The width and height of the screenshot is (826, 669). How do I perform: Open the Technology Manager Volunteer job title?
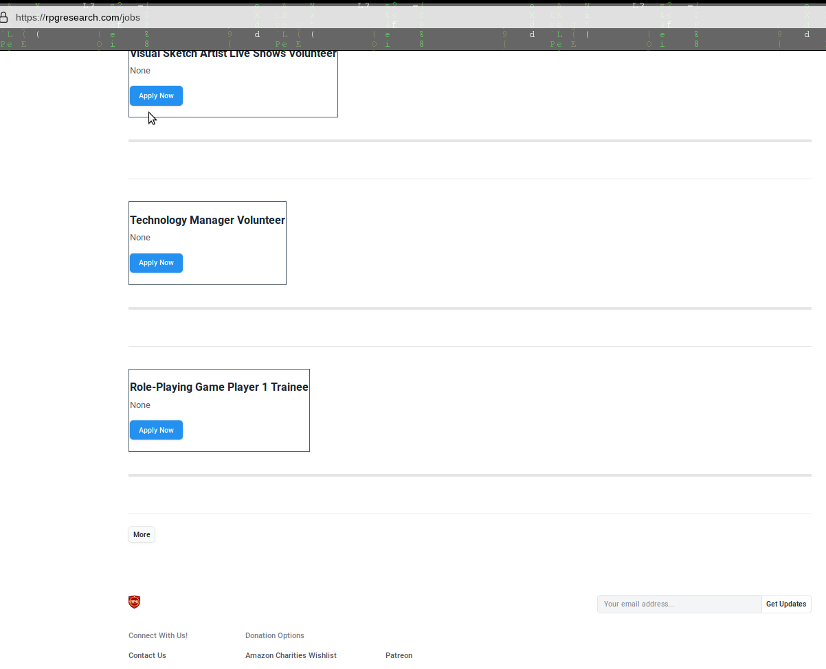(x=208, y=220)
